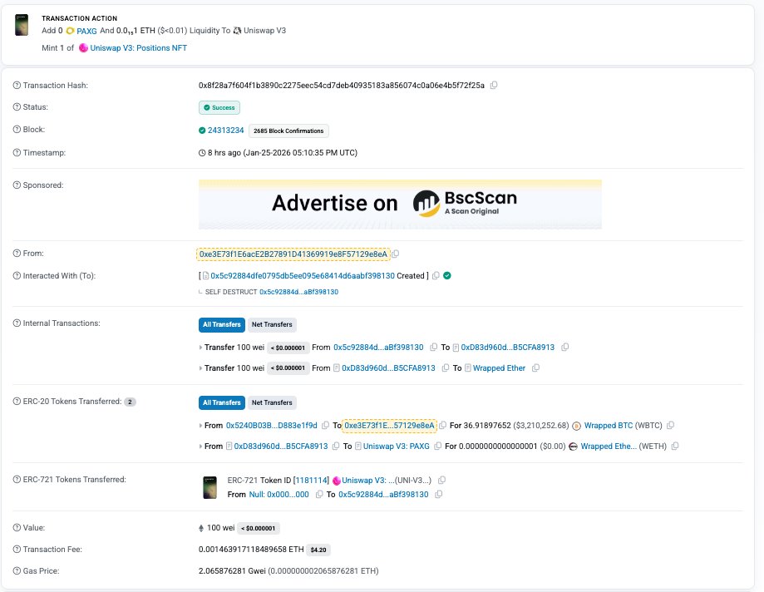Select All Transfers in Internal Transactions
This screenshot has height=592, width=764.
click(x=221, y=324)
